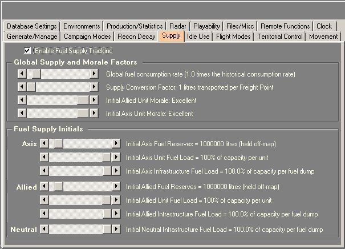Screen dimensions: 345x249
Task: Increase Supply Conversion Factor with right arrow
Action: (94, 87)
